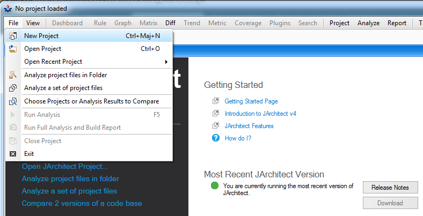Open the File menu
The width and height of the screenshot is (423, 216).
click(13, 23)
